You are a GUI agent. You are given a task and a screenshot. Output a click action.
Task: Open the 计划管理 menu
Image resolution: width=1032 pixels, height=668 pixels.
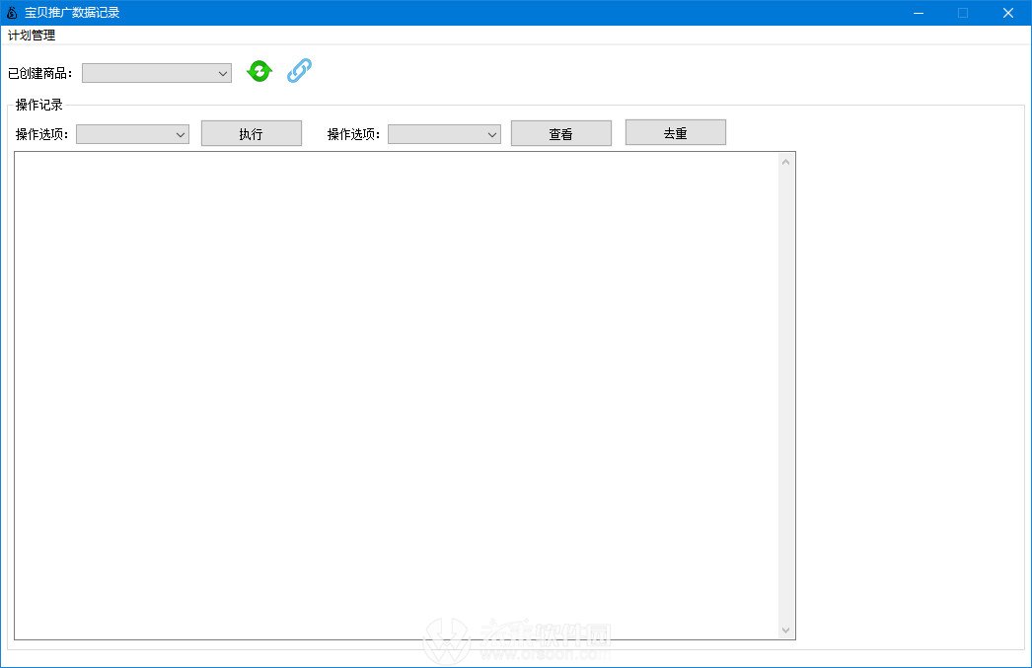pos(32,35)
